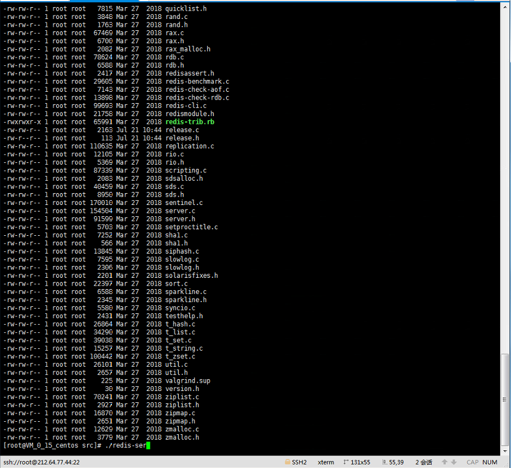
Task: Click the SSH2 lock icon in status bar
Action: [x=287, y=462]
